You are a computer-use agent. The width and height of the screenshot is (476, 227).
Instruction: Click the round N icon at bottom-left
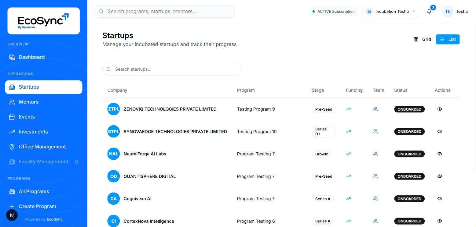click(x=12, y=215)
